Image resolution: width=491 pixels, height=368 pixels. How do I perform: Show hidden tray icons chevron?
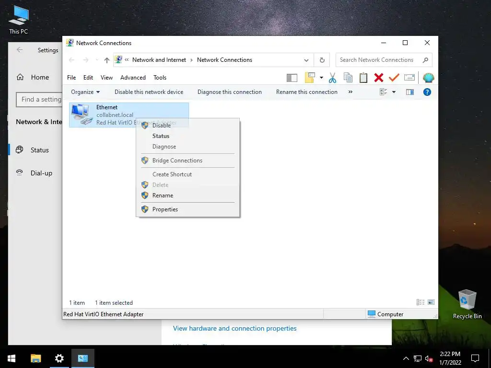click(406, 358)
